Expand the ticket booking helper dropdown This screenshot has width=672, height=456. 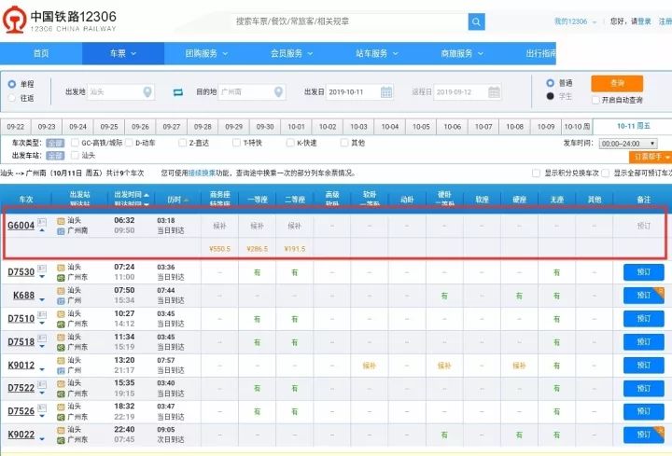tap(651, 158)
